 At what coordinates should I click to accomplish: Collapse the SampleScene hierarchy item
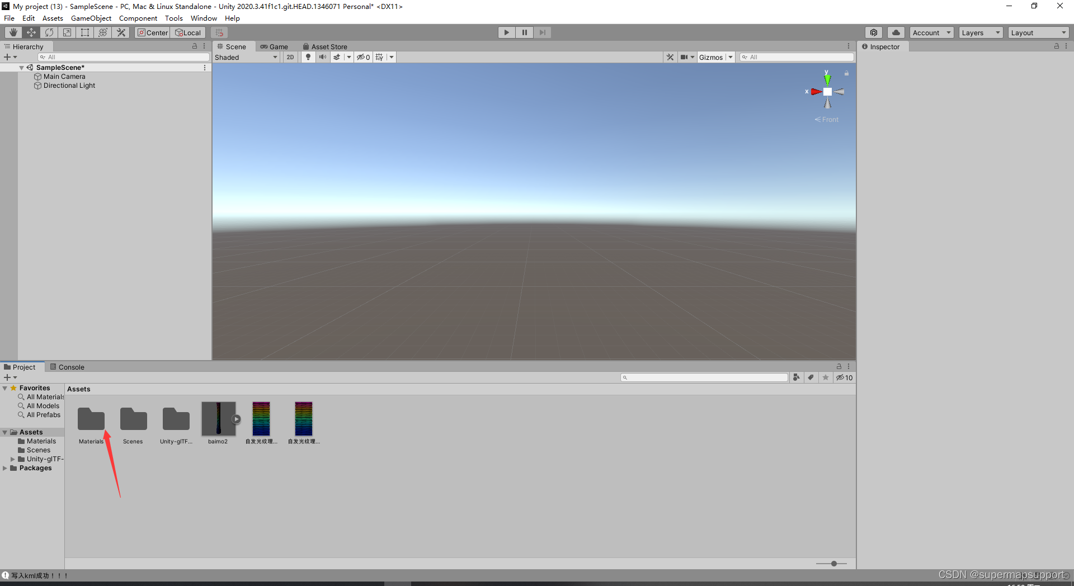point(22,67)
